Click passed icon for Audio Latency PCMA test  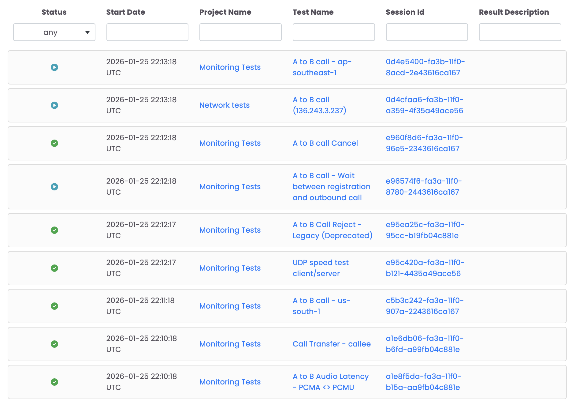[x=54, y=382]
